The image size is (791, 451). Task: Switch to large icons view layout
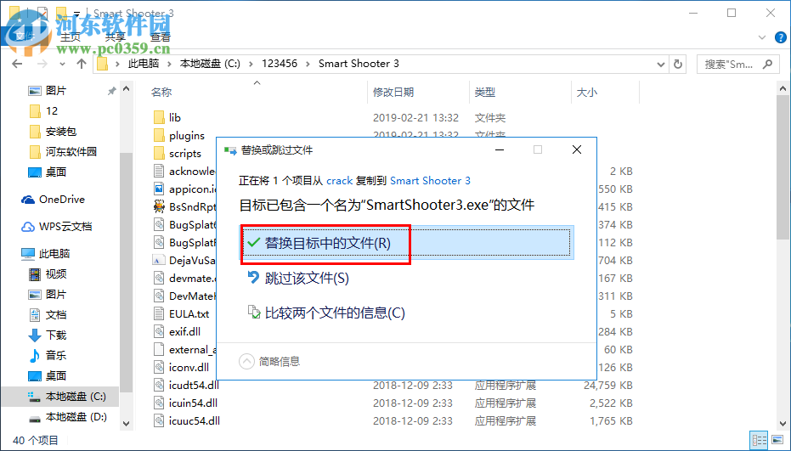coord(777,440)
